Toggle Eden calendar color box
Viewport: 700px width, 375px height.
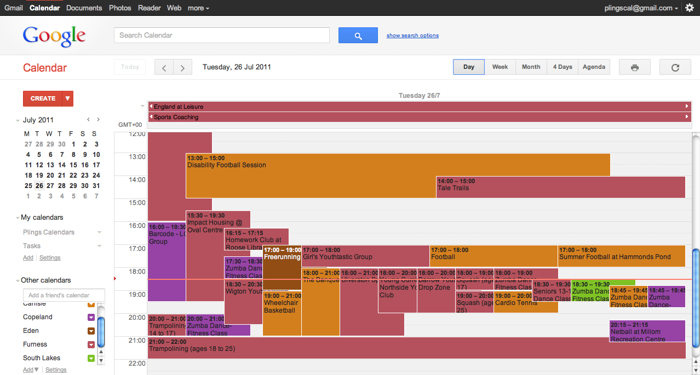point(91,331)
